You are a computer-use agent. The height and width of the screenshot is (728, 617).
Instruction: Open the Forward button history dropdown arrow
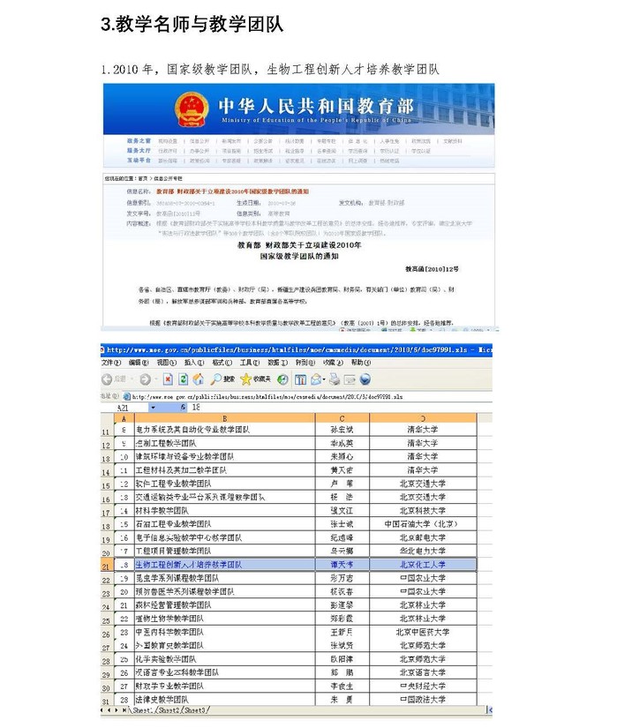pos(156,379)
